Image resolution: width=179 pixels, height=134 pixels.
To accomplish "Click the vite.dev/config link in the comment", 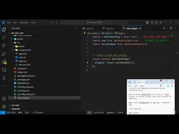I will (x=112, y=55).
